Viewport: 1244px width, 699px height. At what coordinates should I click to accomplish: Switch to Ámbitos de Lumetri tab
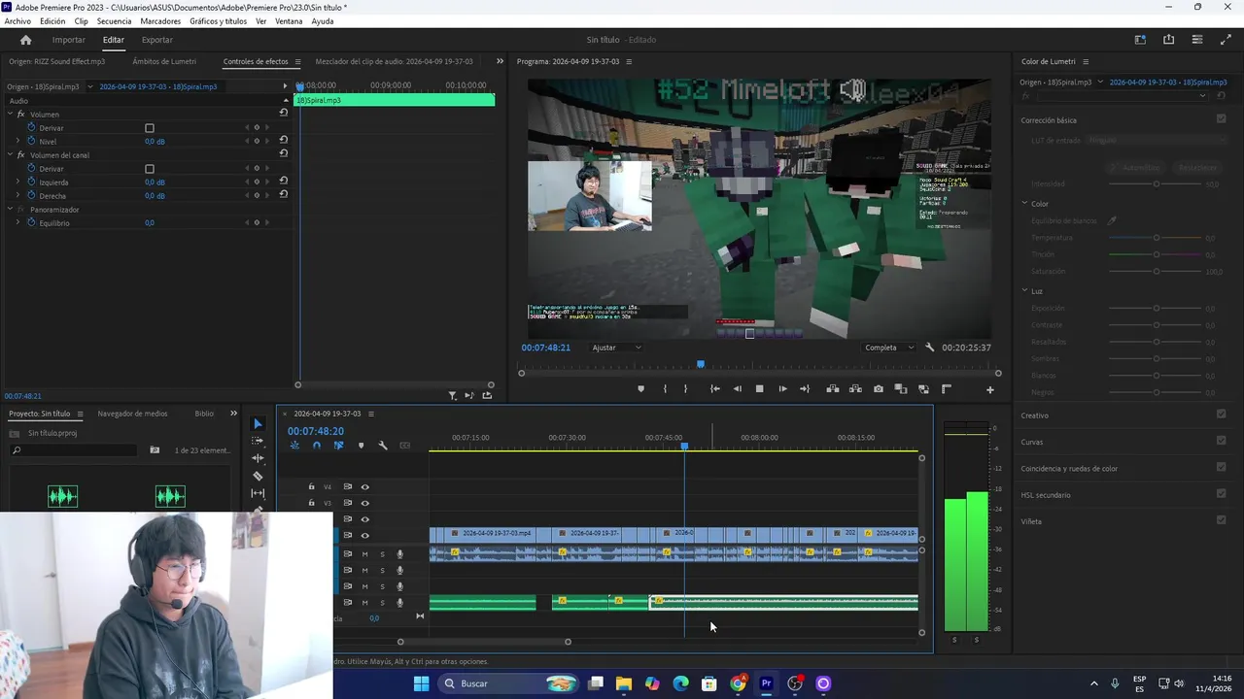pyautogui.click(x=164, y=61)
